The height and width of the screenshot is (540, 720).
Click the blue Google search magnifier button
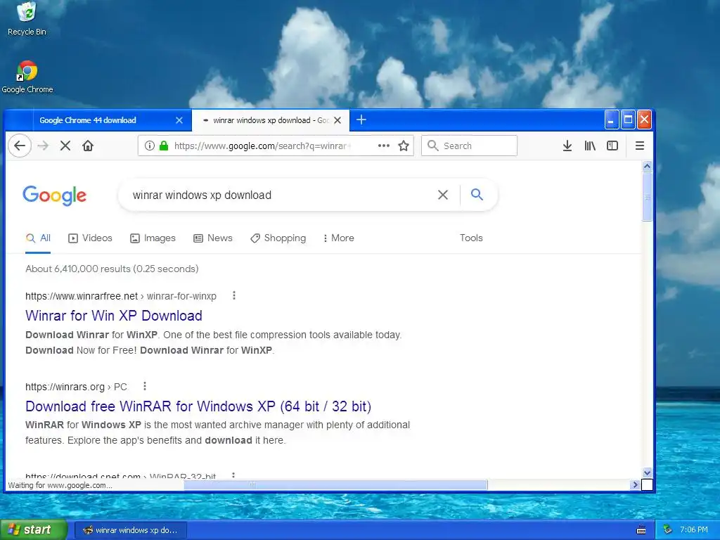(477, 194)
